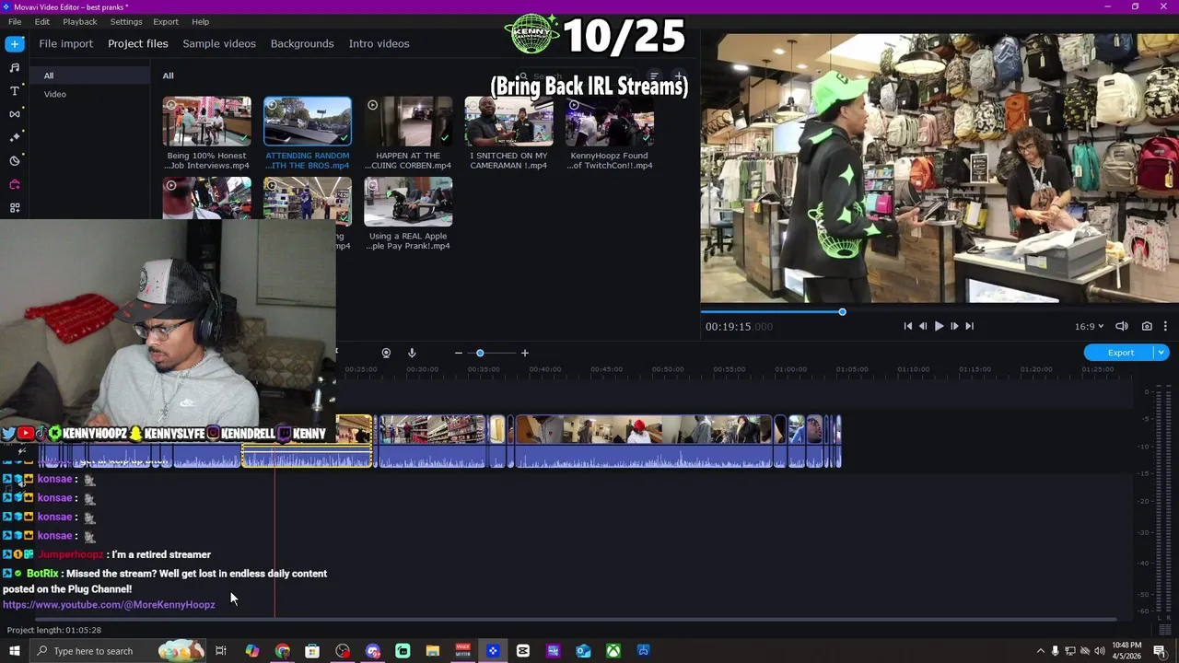Open the More tools grid sidebar icon
The image size is (1179, 663).
pos(14,208)
